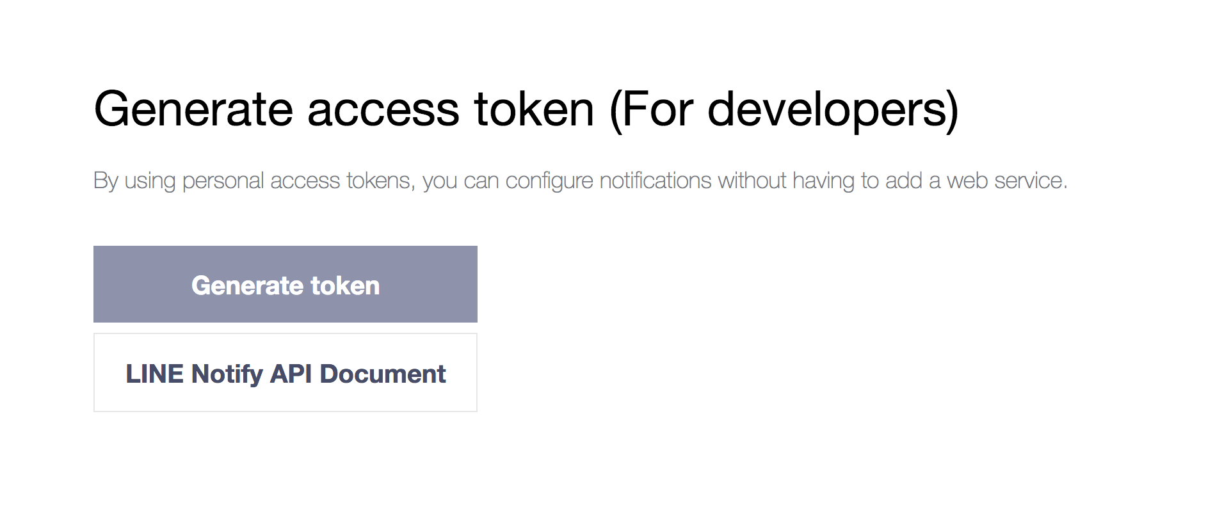Click the 'LINE Notify' label on lower button
This screenshot has height=512, width=1215.
click(x=195, y=374)
